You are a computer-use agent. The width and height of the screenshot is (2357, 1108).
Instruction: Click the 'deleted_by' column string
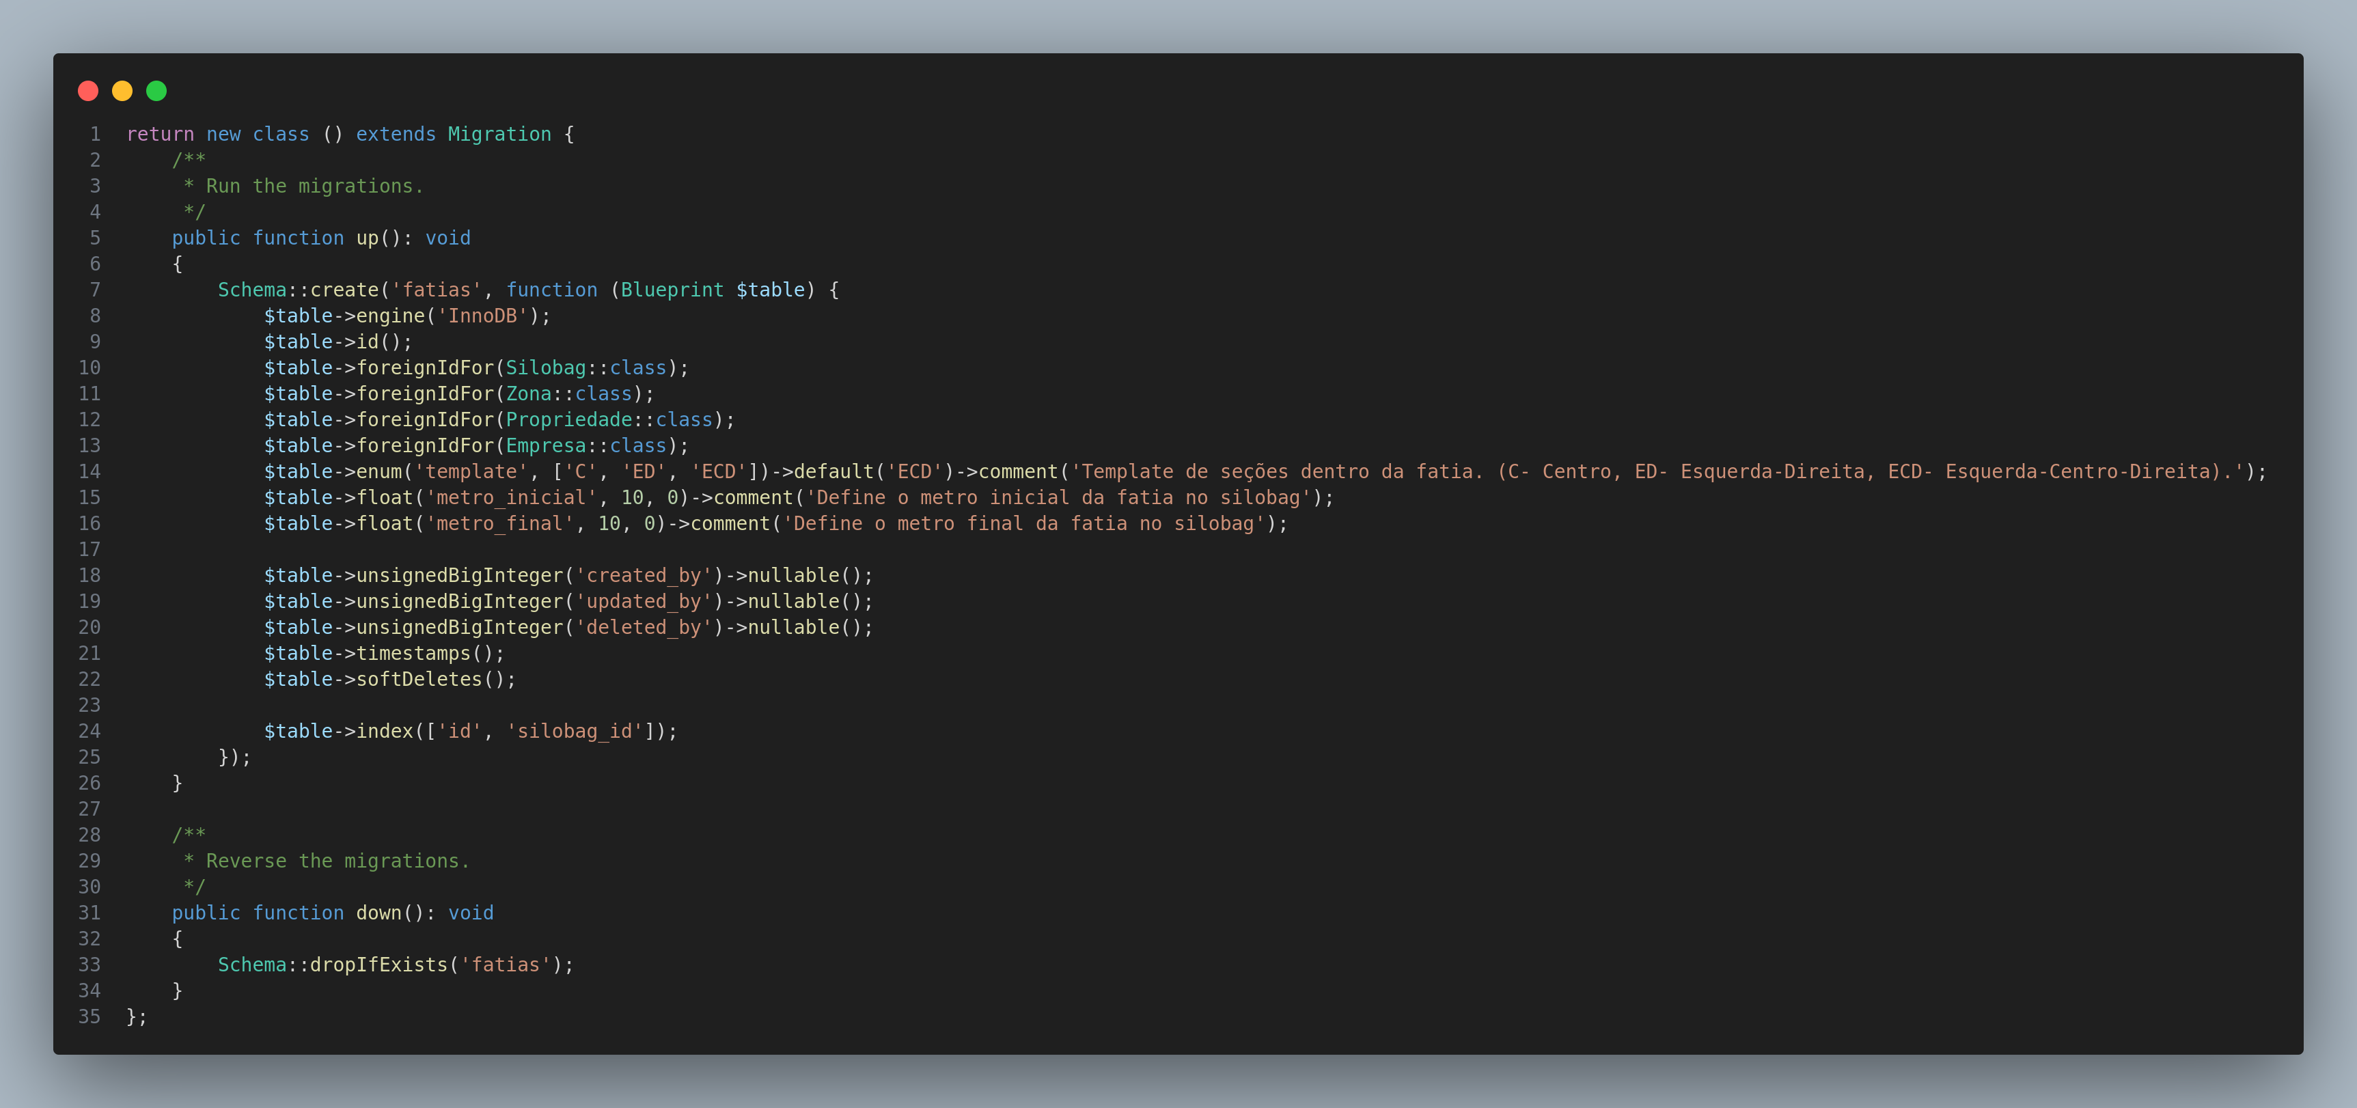(644, 628)
